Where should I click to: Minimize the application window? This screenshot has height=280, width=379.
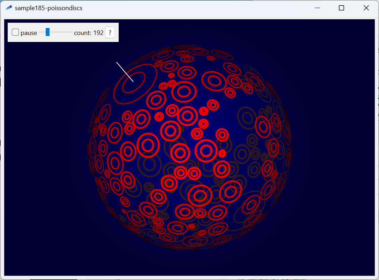click(317, 8)
